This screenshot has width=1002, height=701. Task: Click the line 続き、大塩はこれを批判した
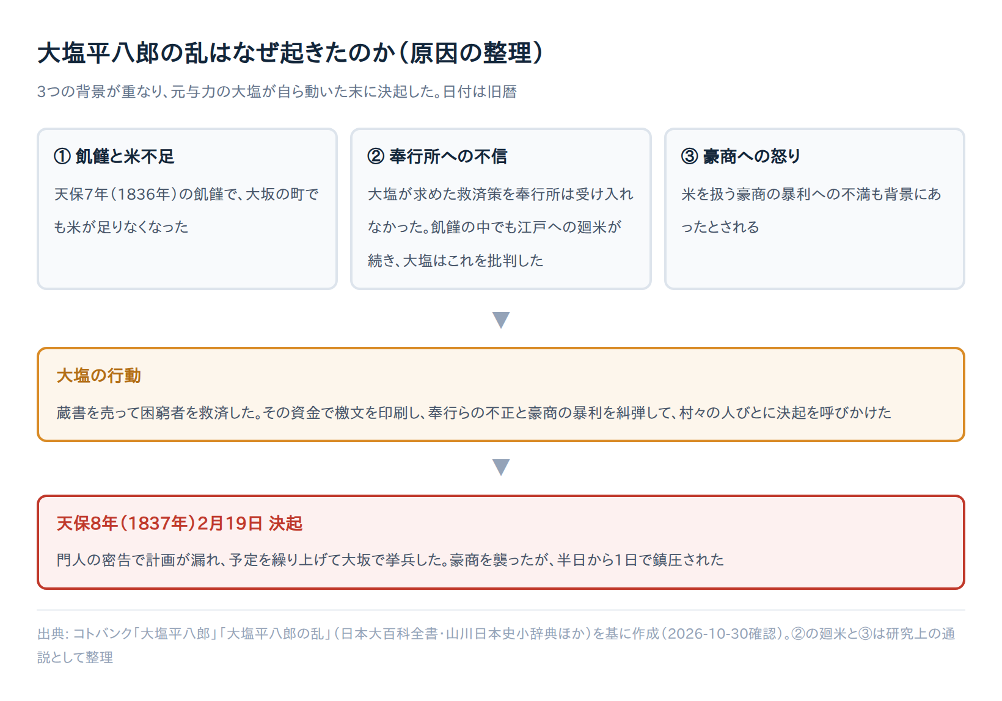455,261
